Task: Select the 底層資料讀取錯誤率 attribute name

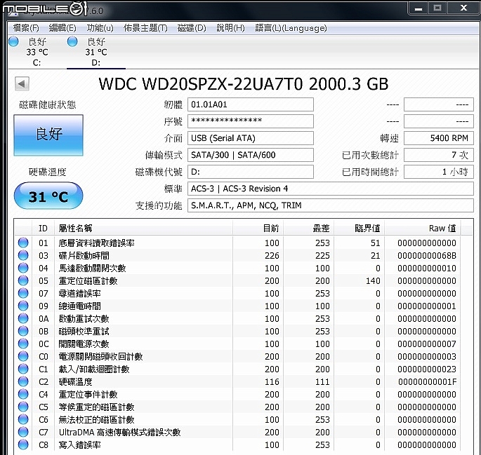Action: click(x=96, y=243)
